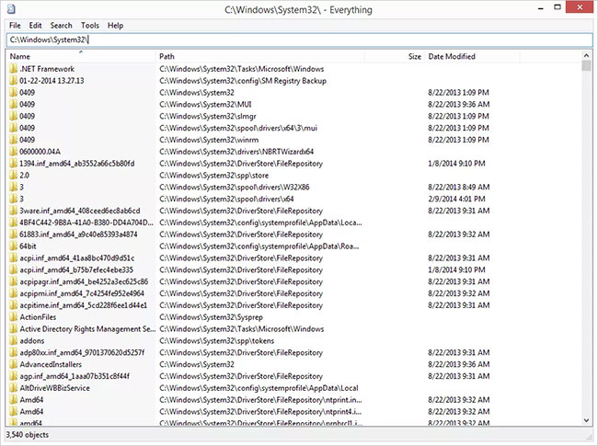
Task: Click the folder icon beside AdvancedInstallers
Action: click(x=14, y=364)
